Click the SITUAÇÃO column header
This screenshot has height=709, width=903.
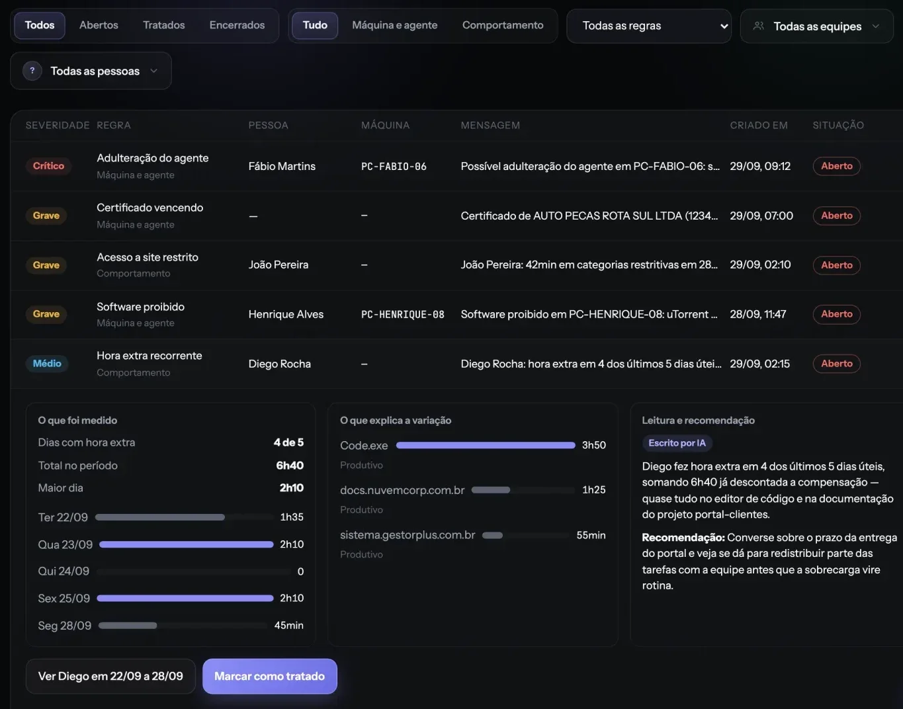[x=838, y=125]
